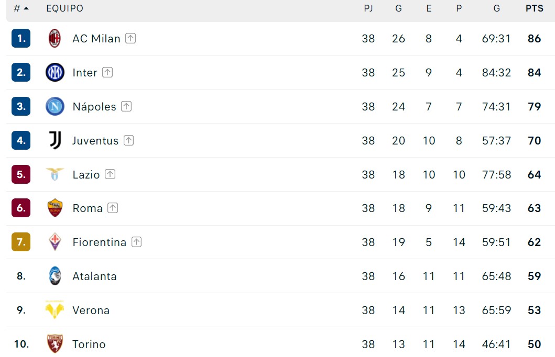Click the blue position badge number 1
The image size is (555, 357).
pos(21,38)
